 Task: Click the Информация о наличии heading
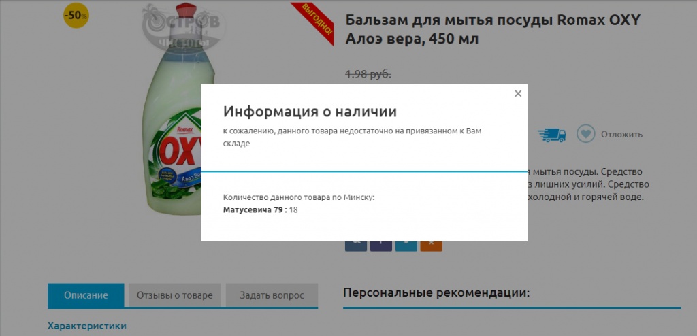pyautogui.click(x=310, y=111)
